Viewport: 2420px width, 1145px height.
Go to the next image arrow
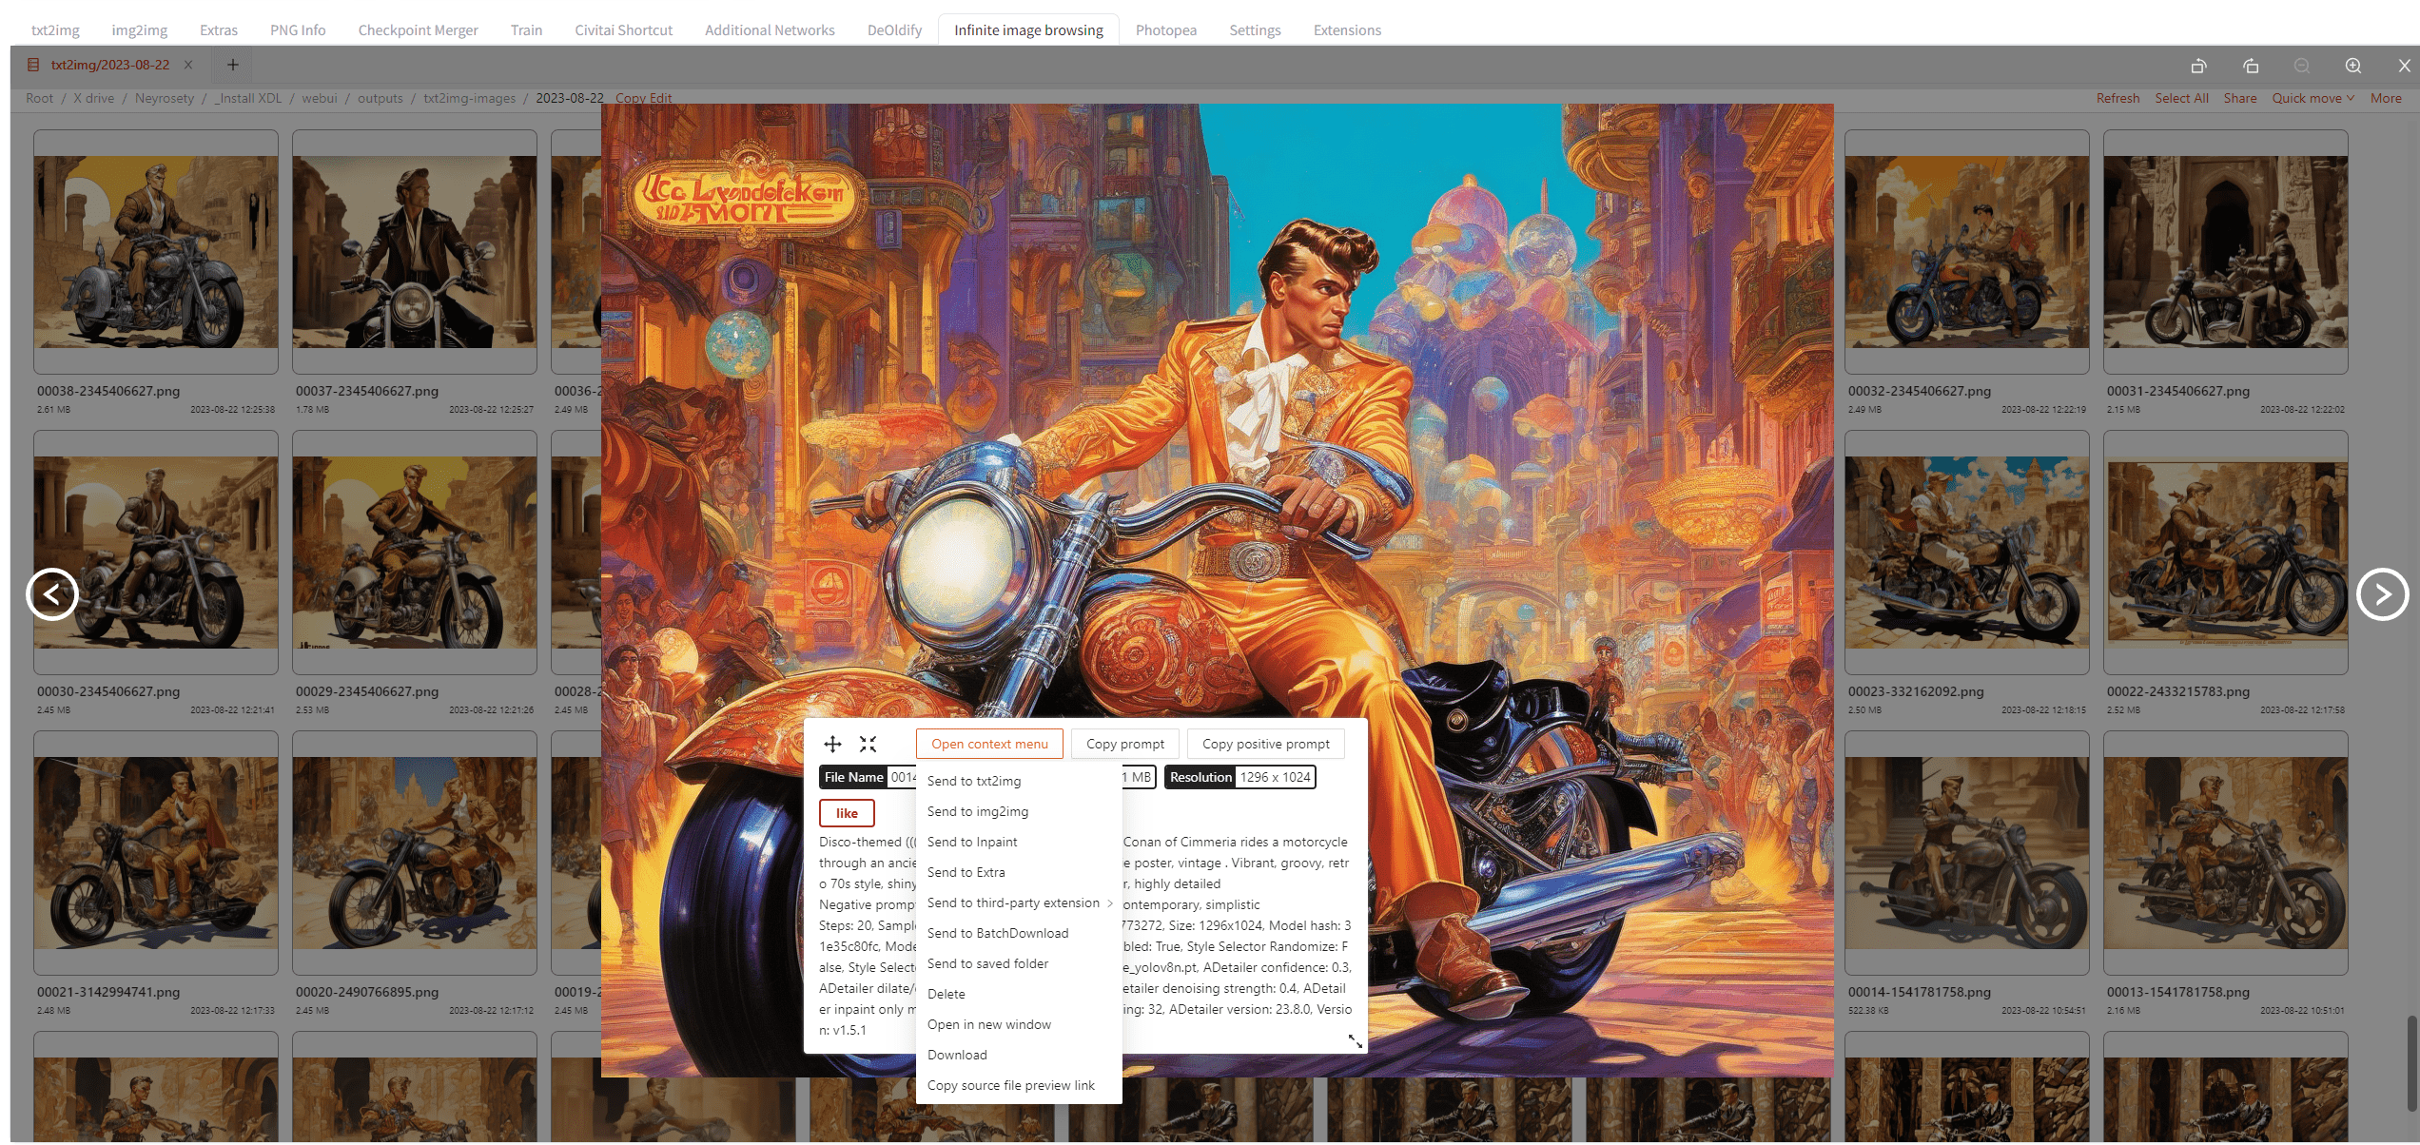tap(2382, 594)
